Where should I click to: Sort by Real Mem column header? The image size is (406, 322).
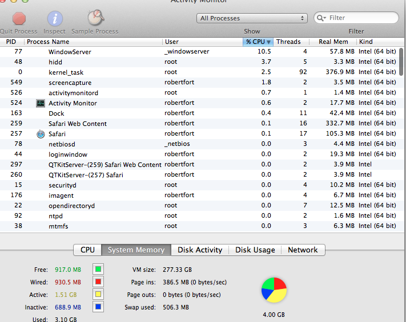(333, 42)
